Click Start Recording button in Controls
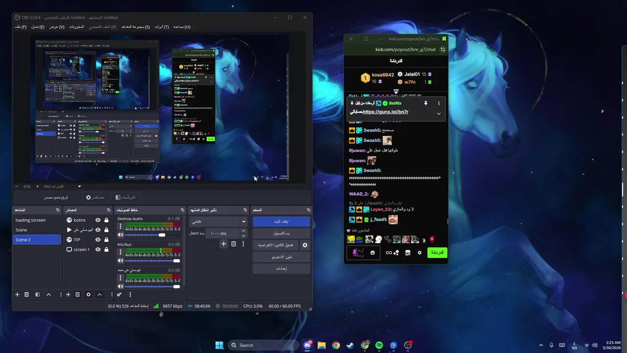 [x=281, y=233]
